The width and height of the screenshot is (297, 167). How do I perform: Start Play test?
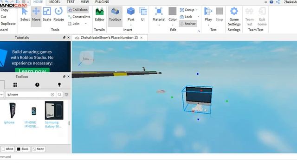(208, 14)
